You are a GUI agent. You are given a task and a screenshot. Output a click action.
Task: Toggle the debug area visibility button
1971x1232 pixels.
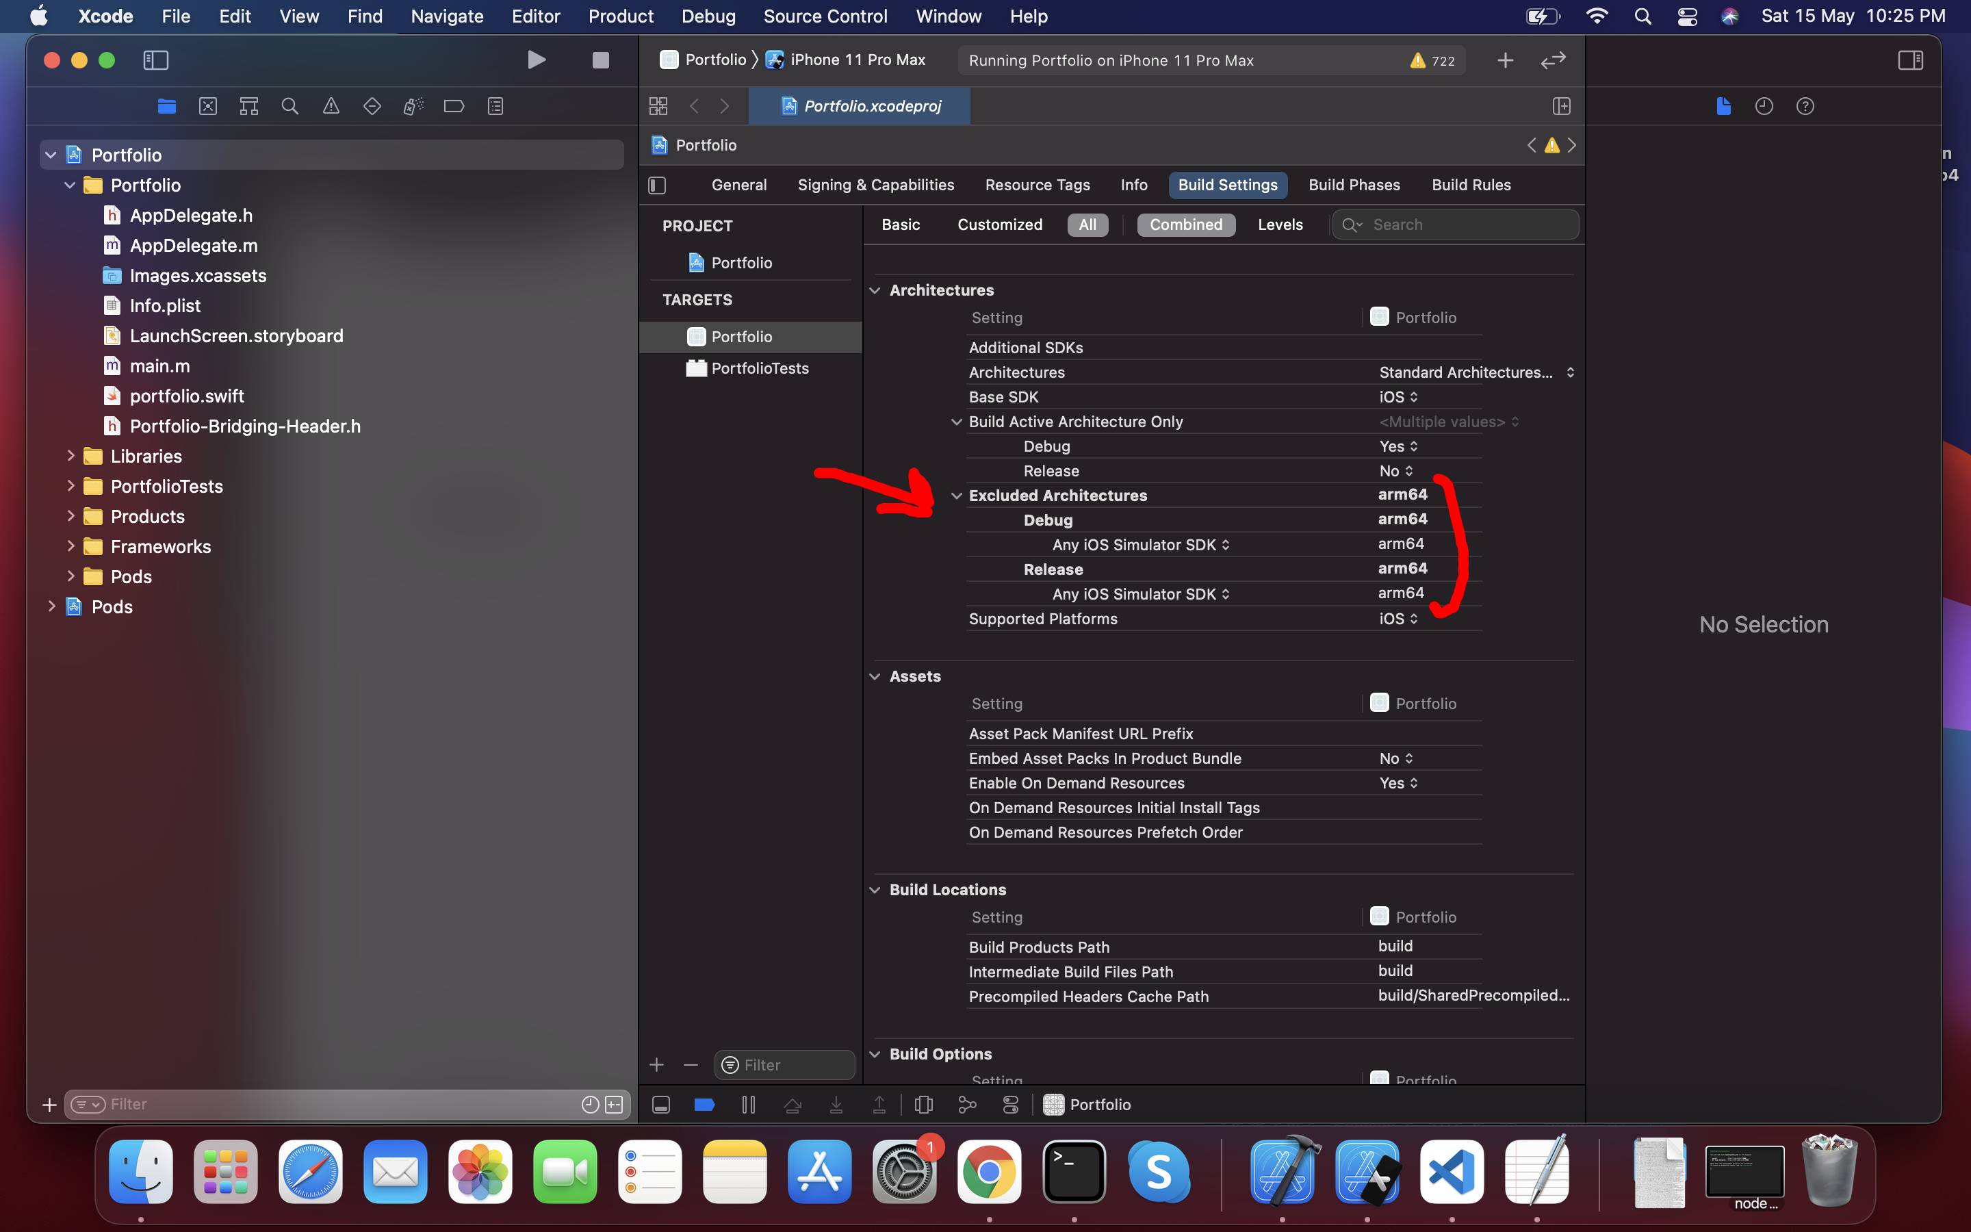point(661,1105)
